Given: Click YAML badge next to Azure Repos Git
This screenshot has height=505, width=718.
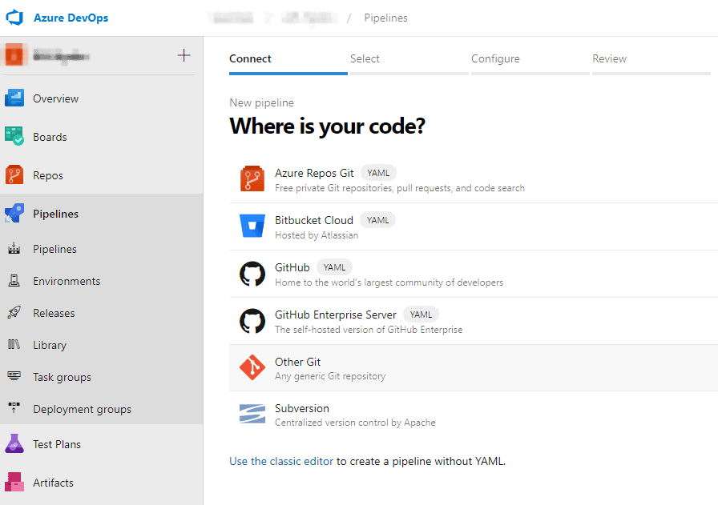Looking at the screenshot, I should coord(378,173).
